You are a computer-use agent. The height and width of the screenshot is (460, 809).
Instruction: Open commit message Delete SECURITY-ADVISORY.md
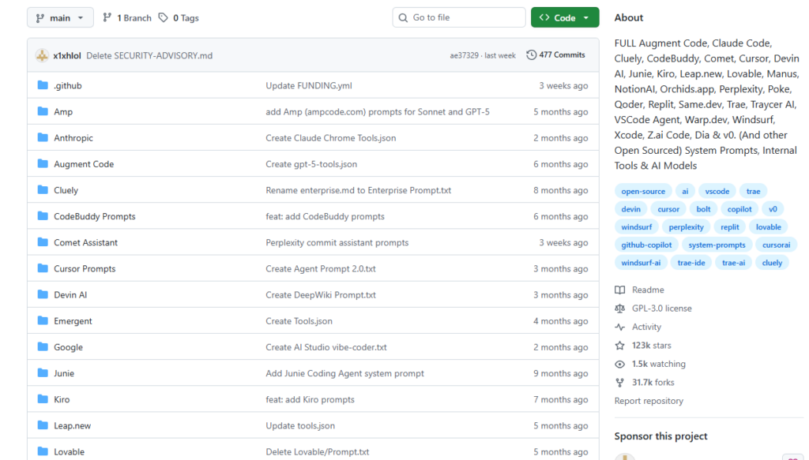[149, 55]
